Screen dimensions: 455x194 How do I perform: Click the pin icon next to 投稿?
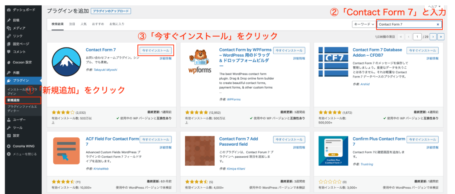[x=9, y=20]
